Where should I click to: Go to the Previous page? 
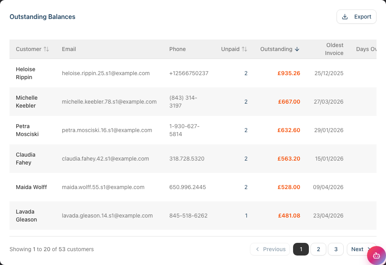[270, 249]
